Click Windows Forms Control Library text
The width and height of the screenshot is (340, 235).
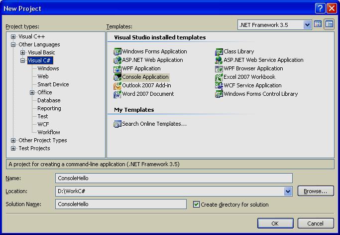click(261, 94)
